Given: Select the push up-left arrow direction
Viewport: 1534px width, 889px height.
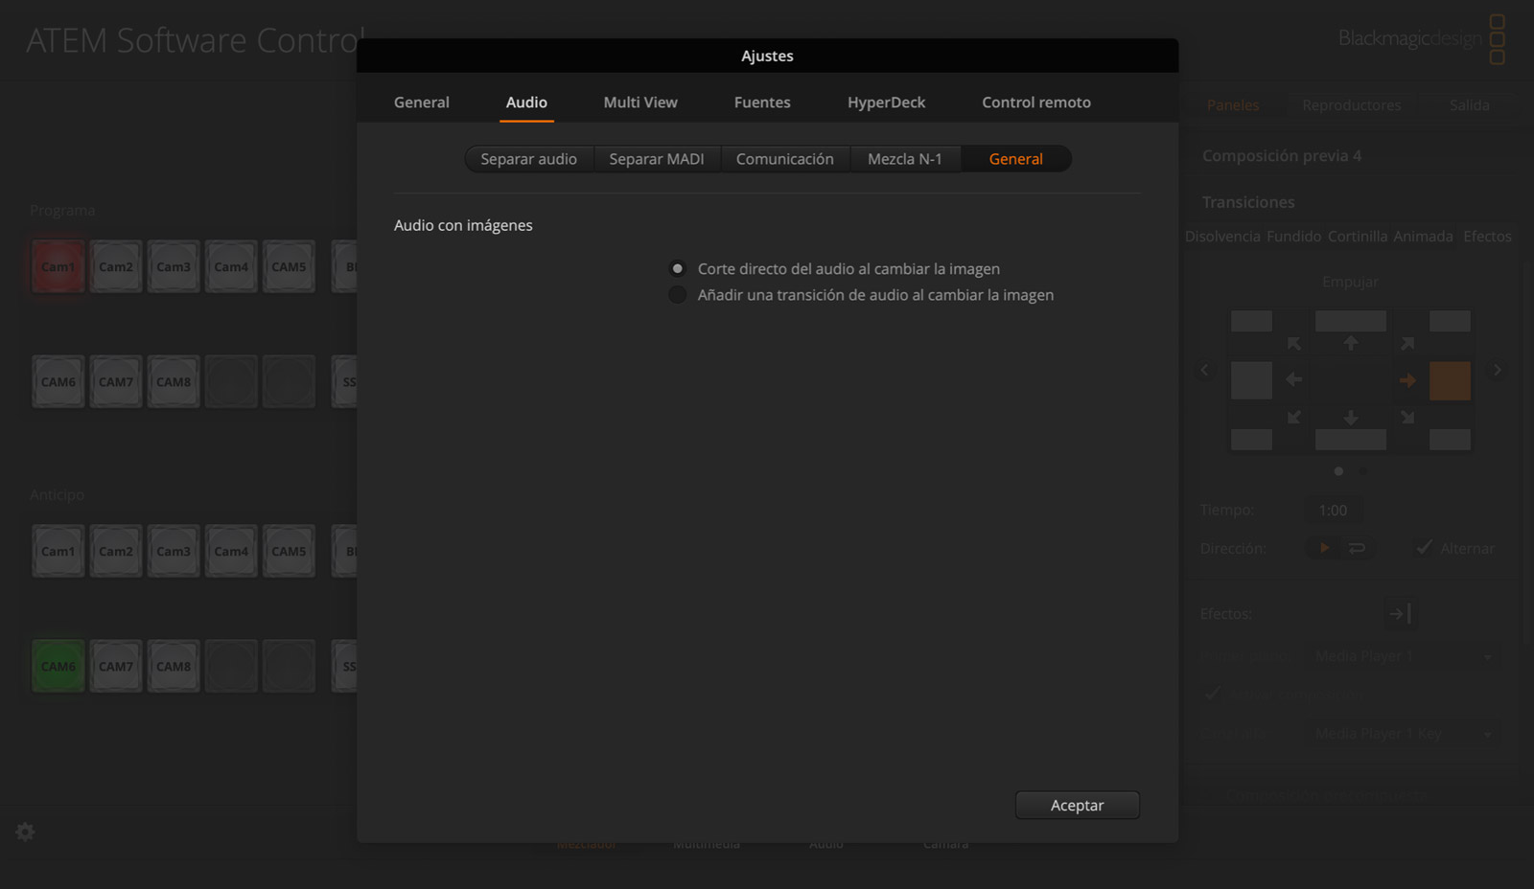Looking at the screenshot, I should coord(1294,343).
